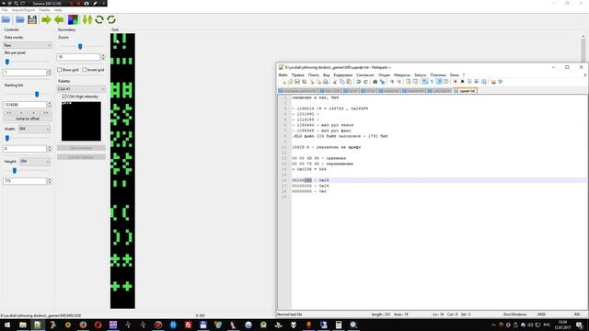Open the Height preset dropdown

click(35, 162)
